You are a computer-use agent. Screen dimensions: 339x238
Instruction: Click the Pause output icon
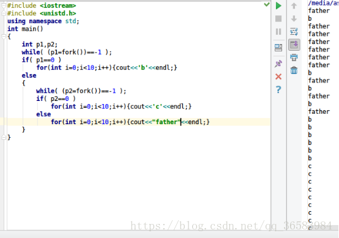tap(278, 32)
